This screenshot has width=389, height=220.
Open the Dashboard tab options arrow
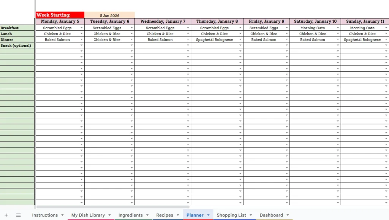[x=288, y=215]
